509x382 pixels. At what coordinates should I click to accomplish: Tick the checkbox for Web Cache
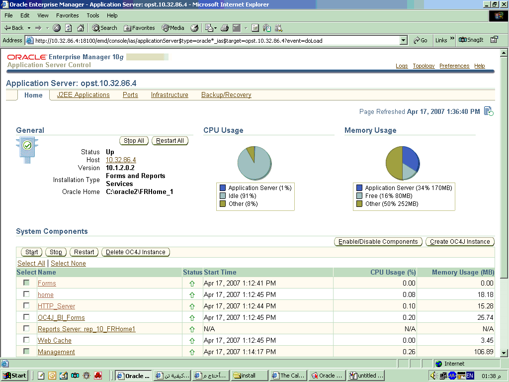tap(26, 340)
